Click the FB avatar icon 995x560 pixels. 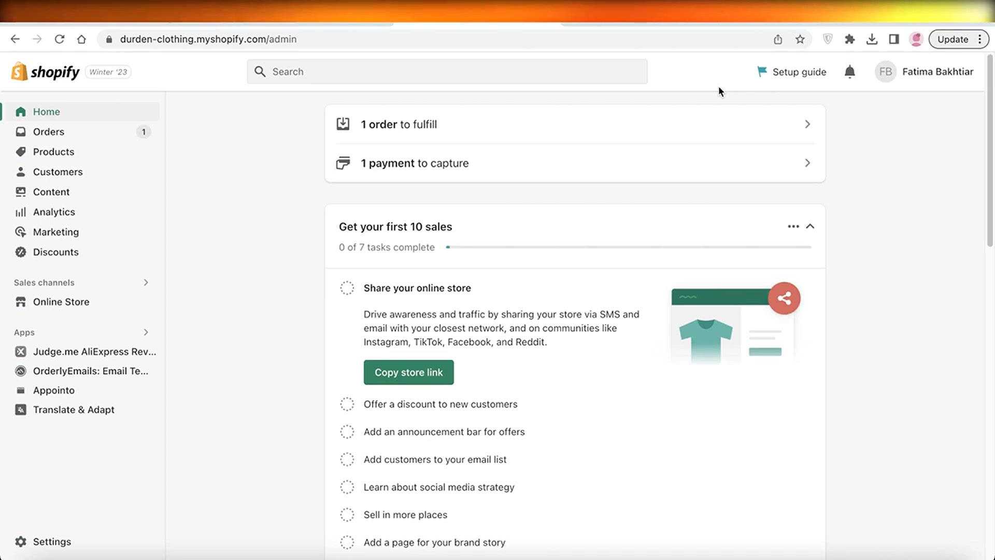pyautogui.click(x=885, y=72)
